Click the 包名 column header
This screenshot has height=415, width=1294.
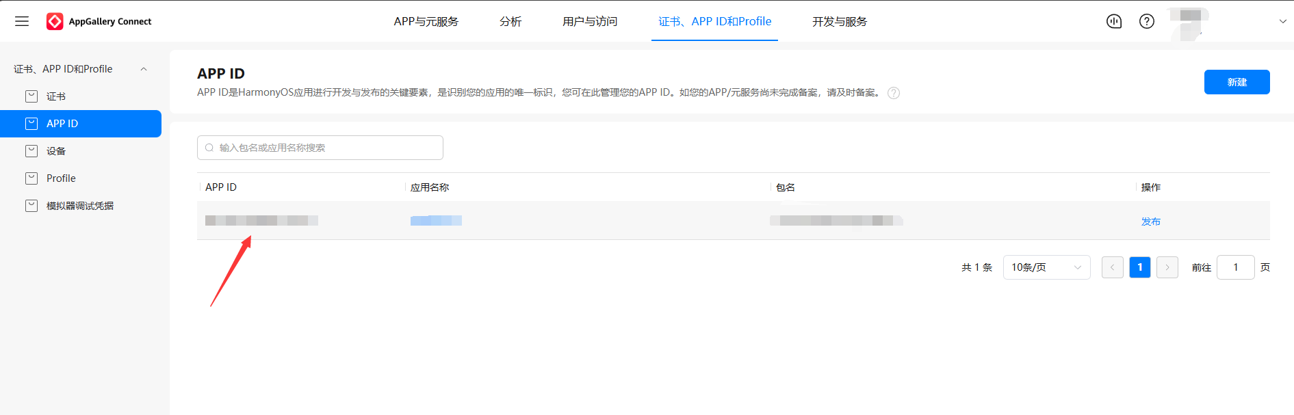pos(786,187)
